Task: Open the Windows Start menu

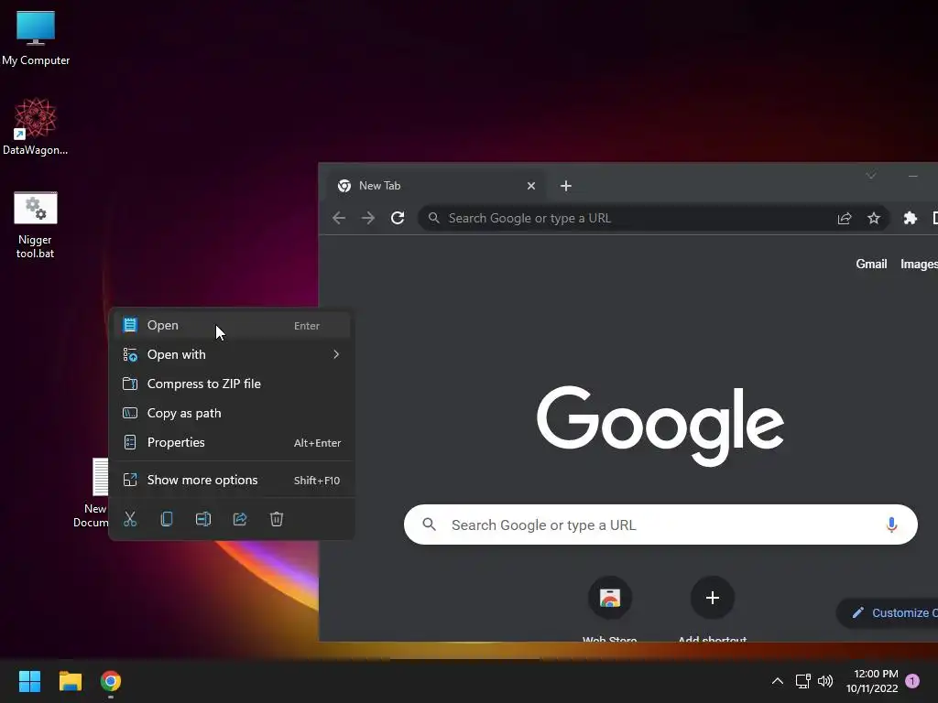Action: click(x=29, y=681)
